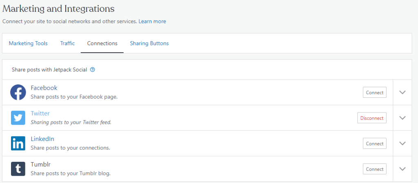Click the Tumblr logo icon
Screen dimensions: 418x183
tap(18, 169)
